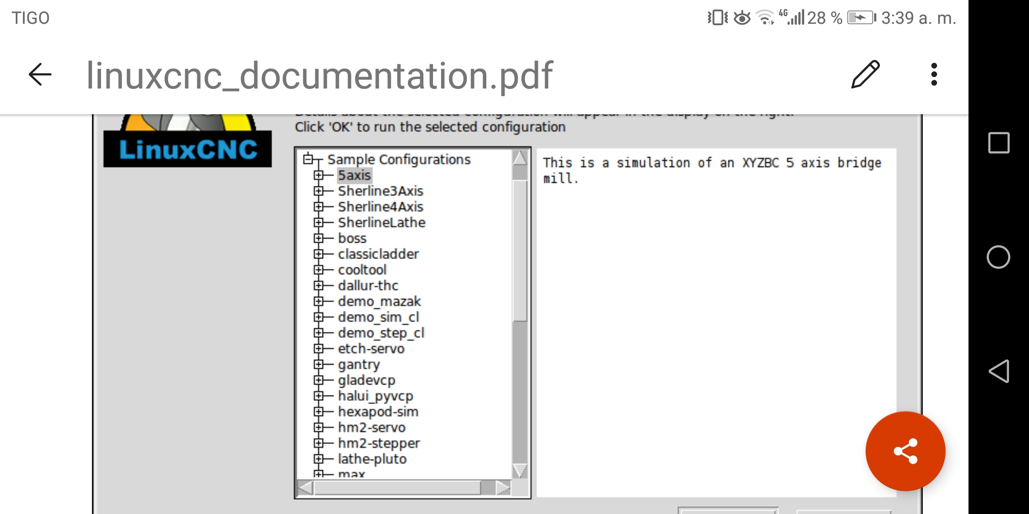Collapse the Sample Configurations tree root
1029x514 pixels.
tap(308, 159)
